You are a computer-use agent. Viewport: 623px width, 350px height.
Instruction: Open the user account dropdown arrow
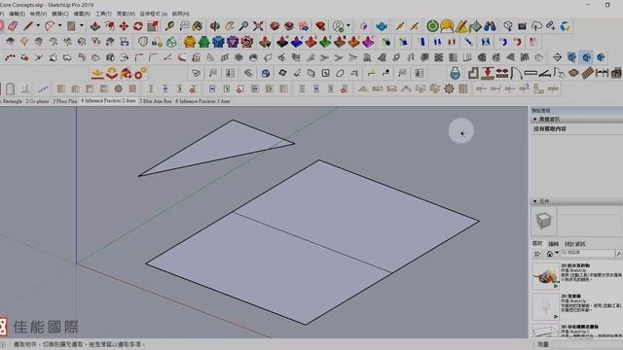pos(348,26)
